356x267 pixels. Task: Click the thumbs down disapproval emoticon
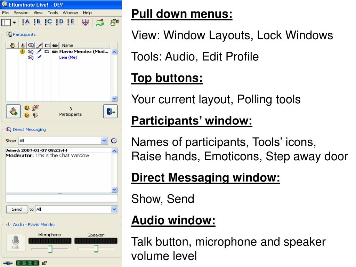click(x=35, y=115)
